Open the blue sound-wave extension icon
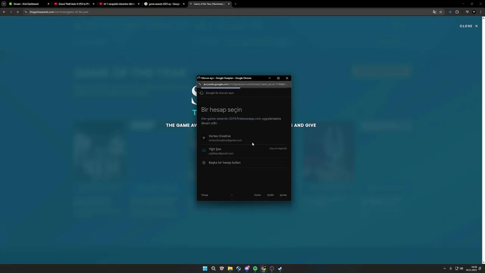 (450, 12)
